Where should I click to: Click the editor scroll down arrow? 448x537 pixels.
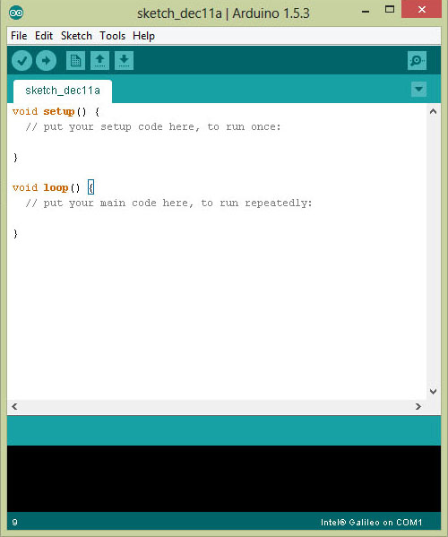pos(434,391)
